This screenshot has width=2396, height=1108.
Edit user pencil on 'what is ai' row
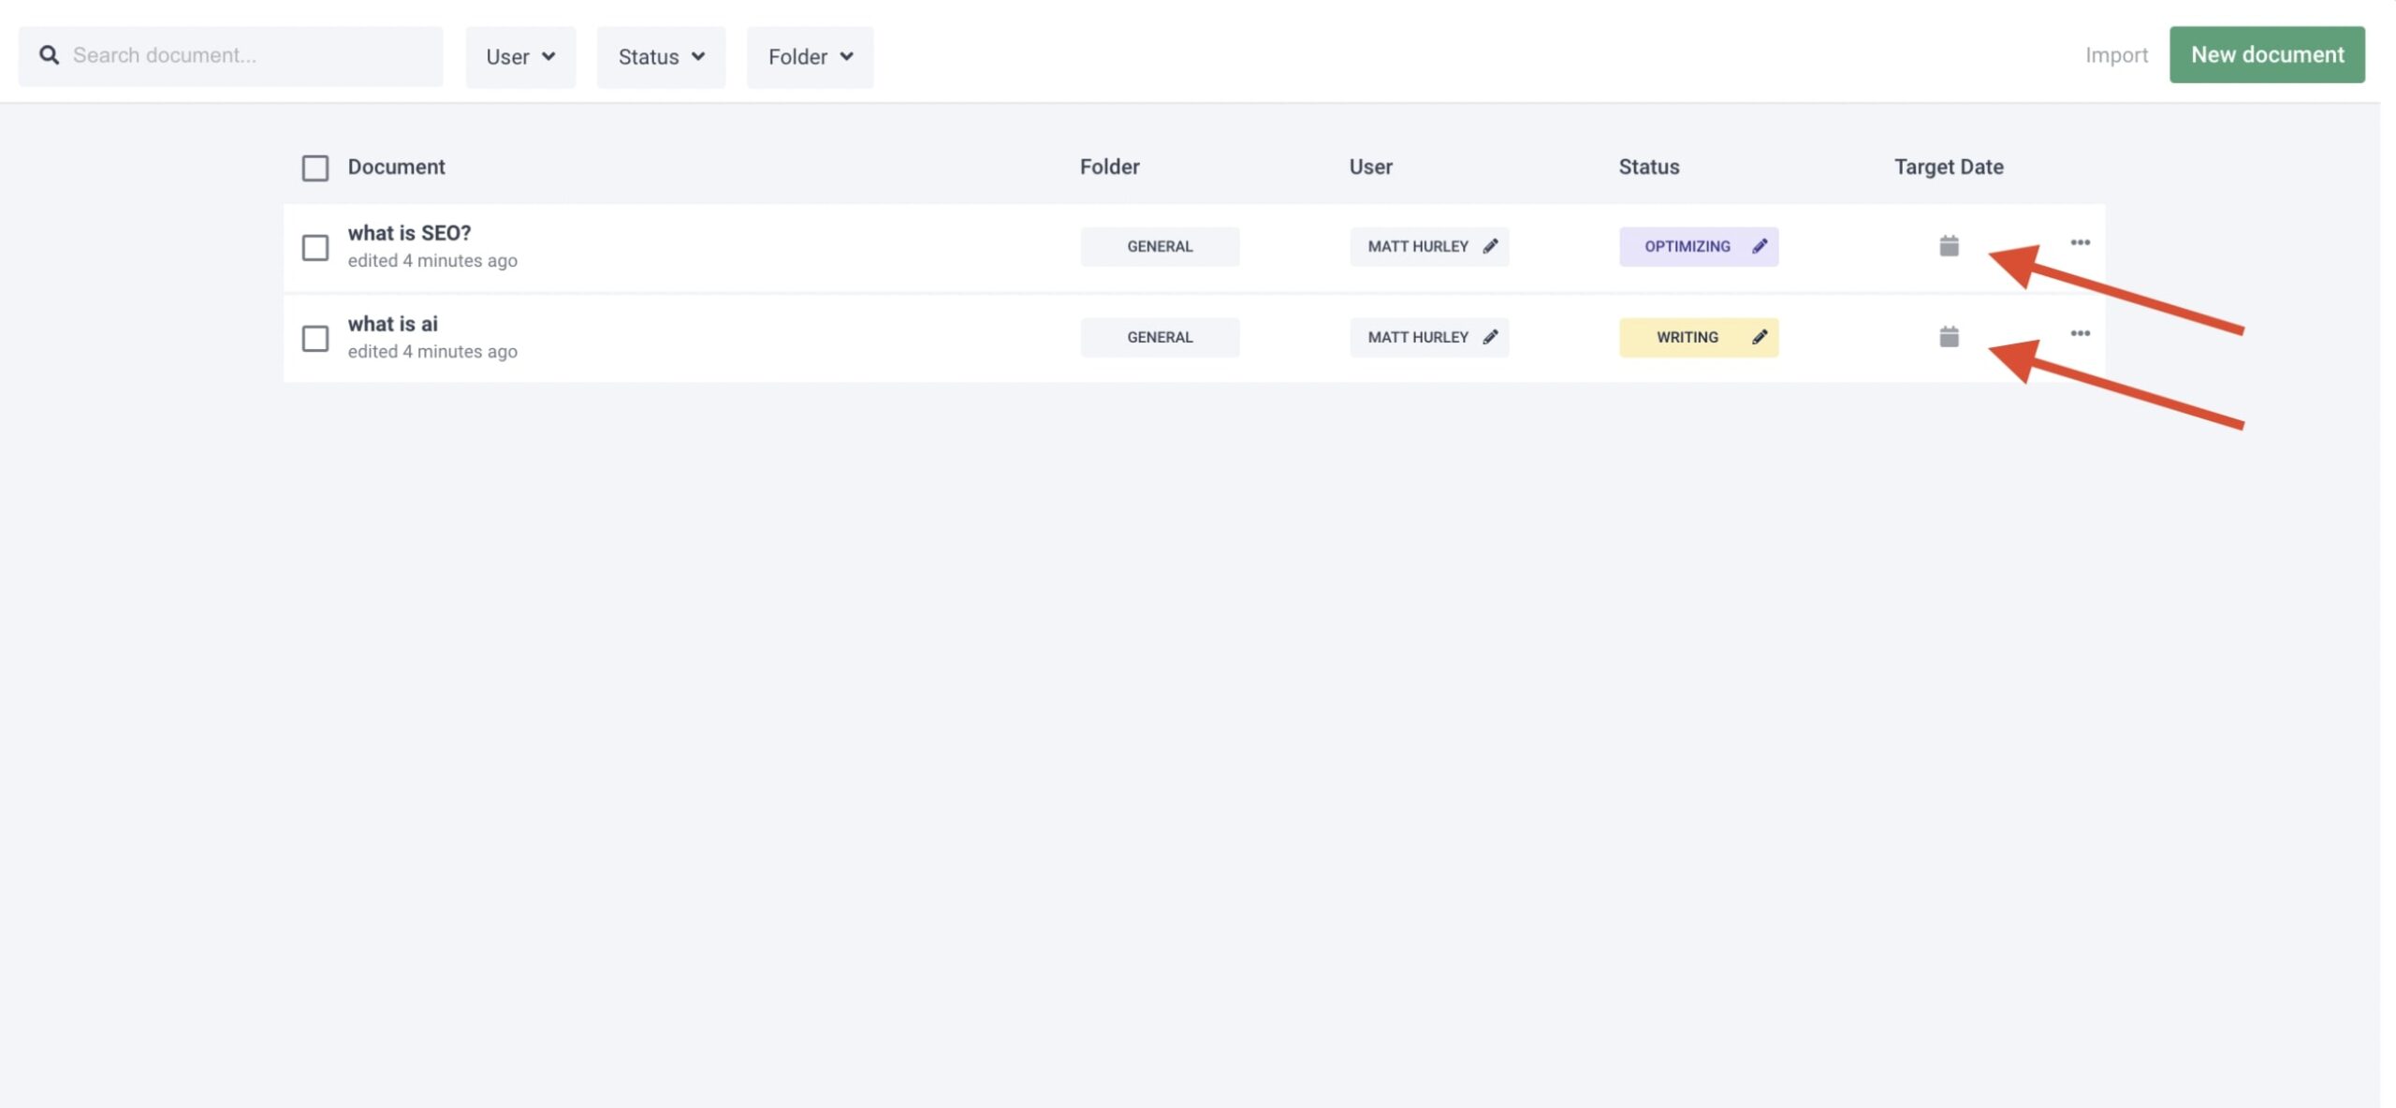coord(1490,337)
